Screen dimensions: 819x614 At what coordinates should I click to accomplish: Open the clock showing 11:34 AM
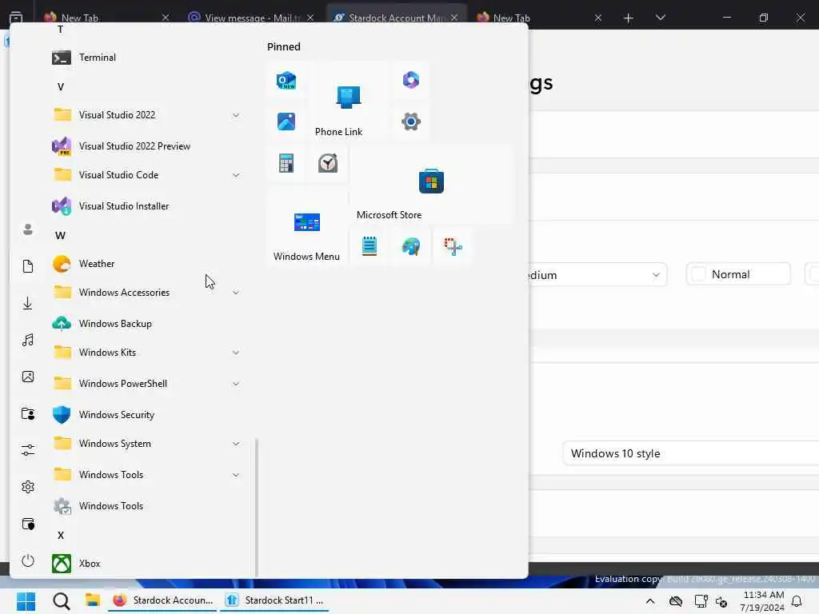(x=762, y=601)
